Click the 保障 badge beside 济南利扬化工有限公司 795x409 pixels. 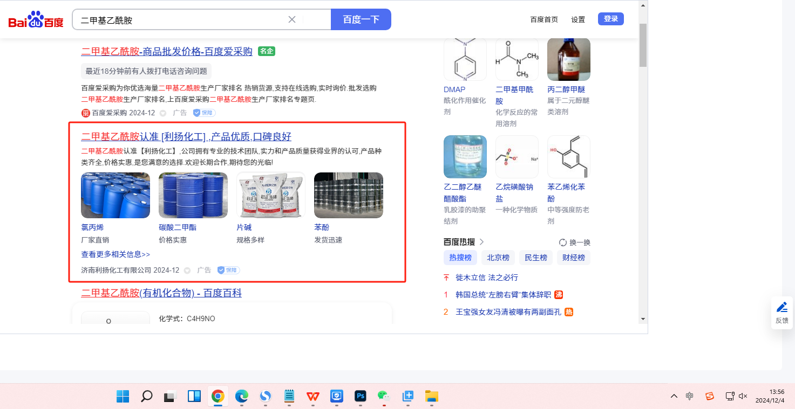point(229,270)
